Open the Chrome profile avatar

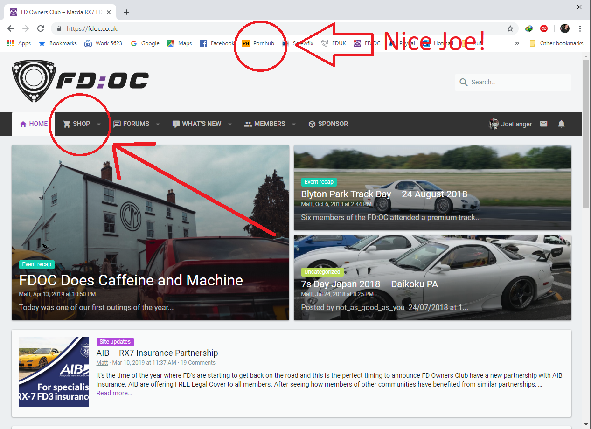click(565, 28)
